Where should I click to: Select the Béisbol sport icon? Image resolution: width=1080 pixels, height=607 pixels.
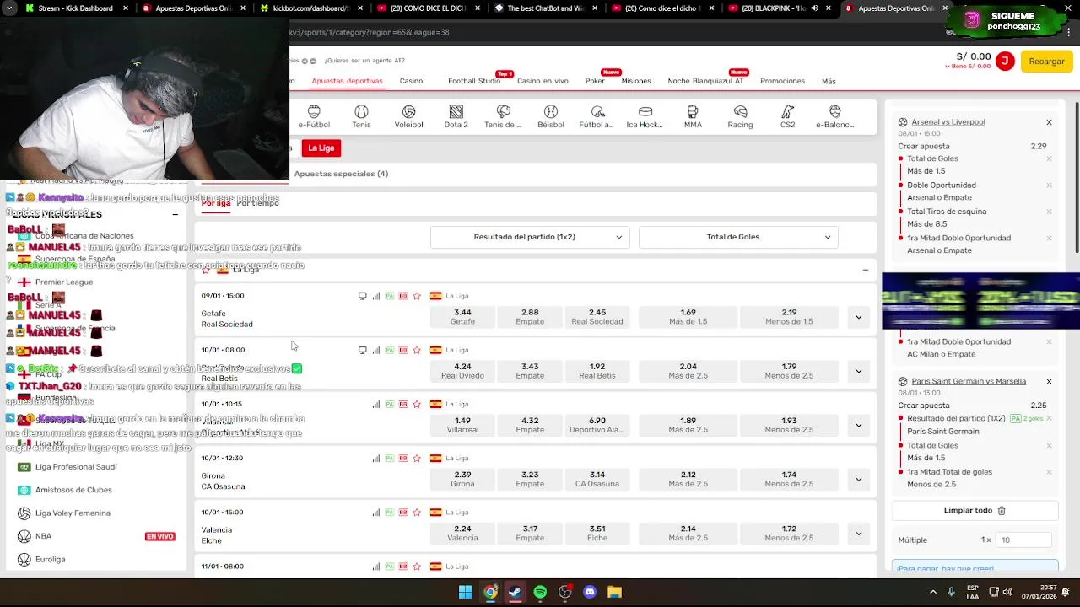tap(551, 116)
